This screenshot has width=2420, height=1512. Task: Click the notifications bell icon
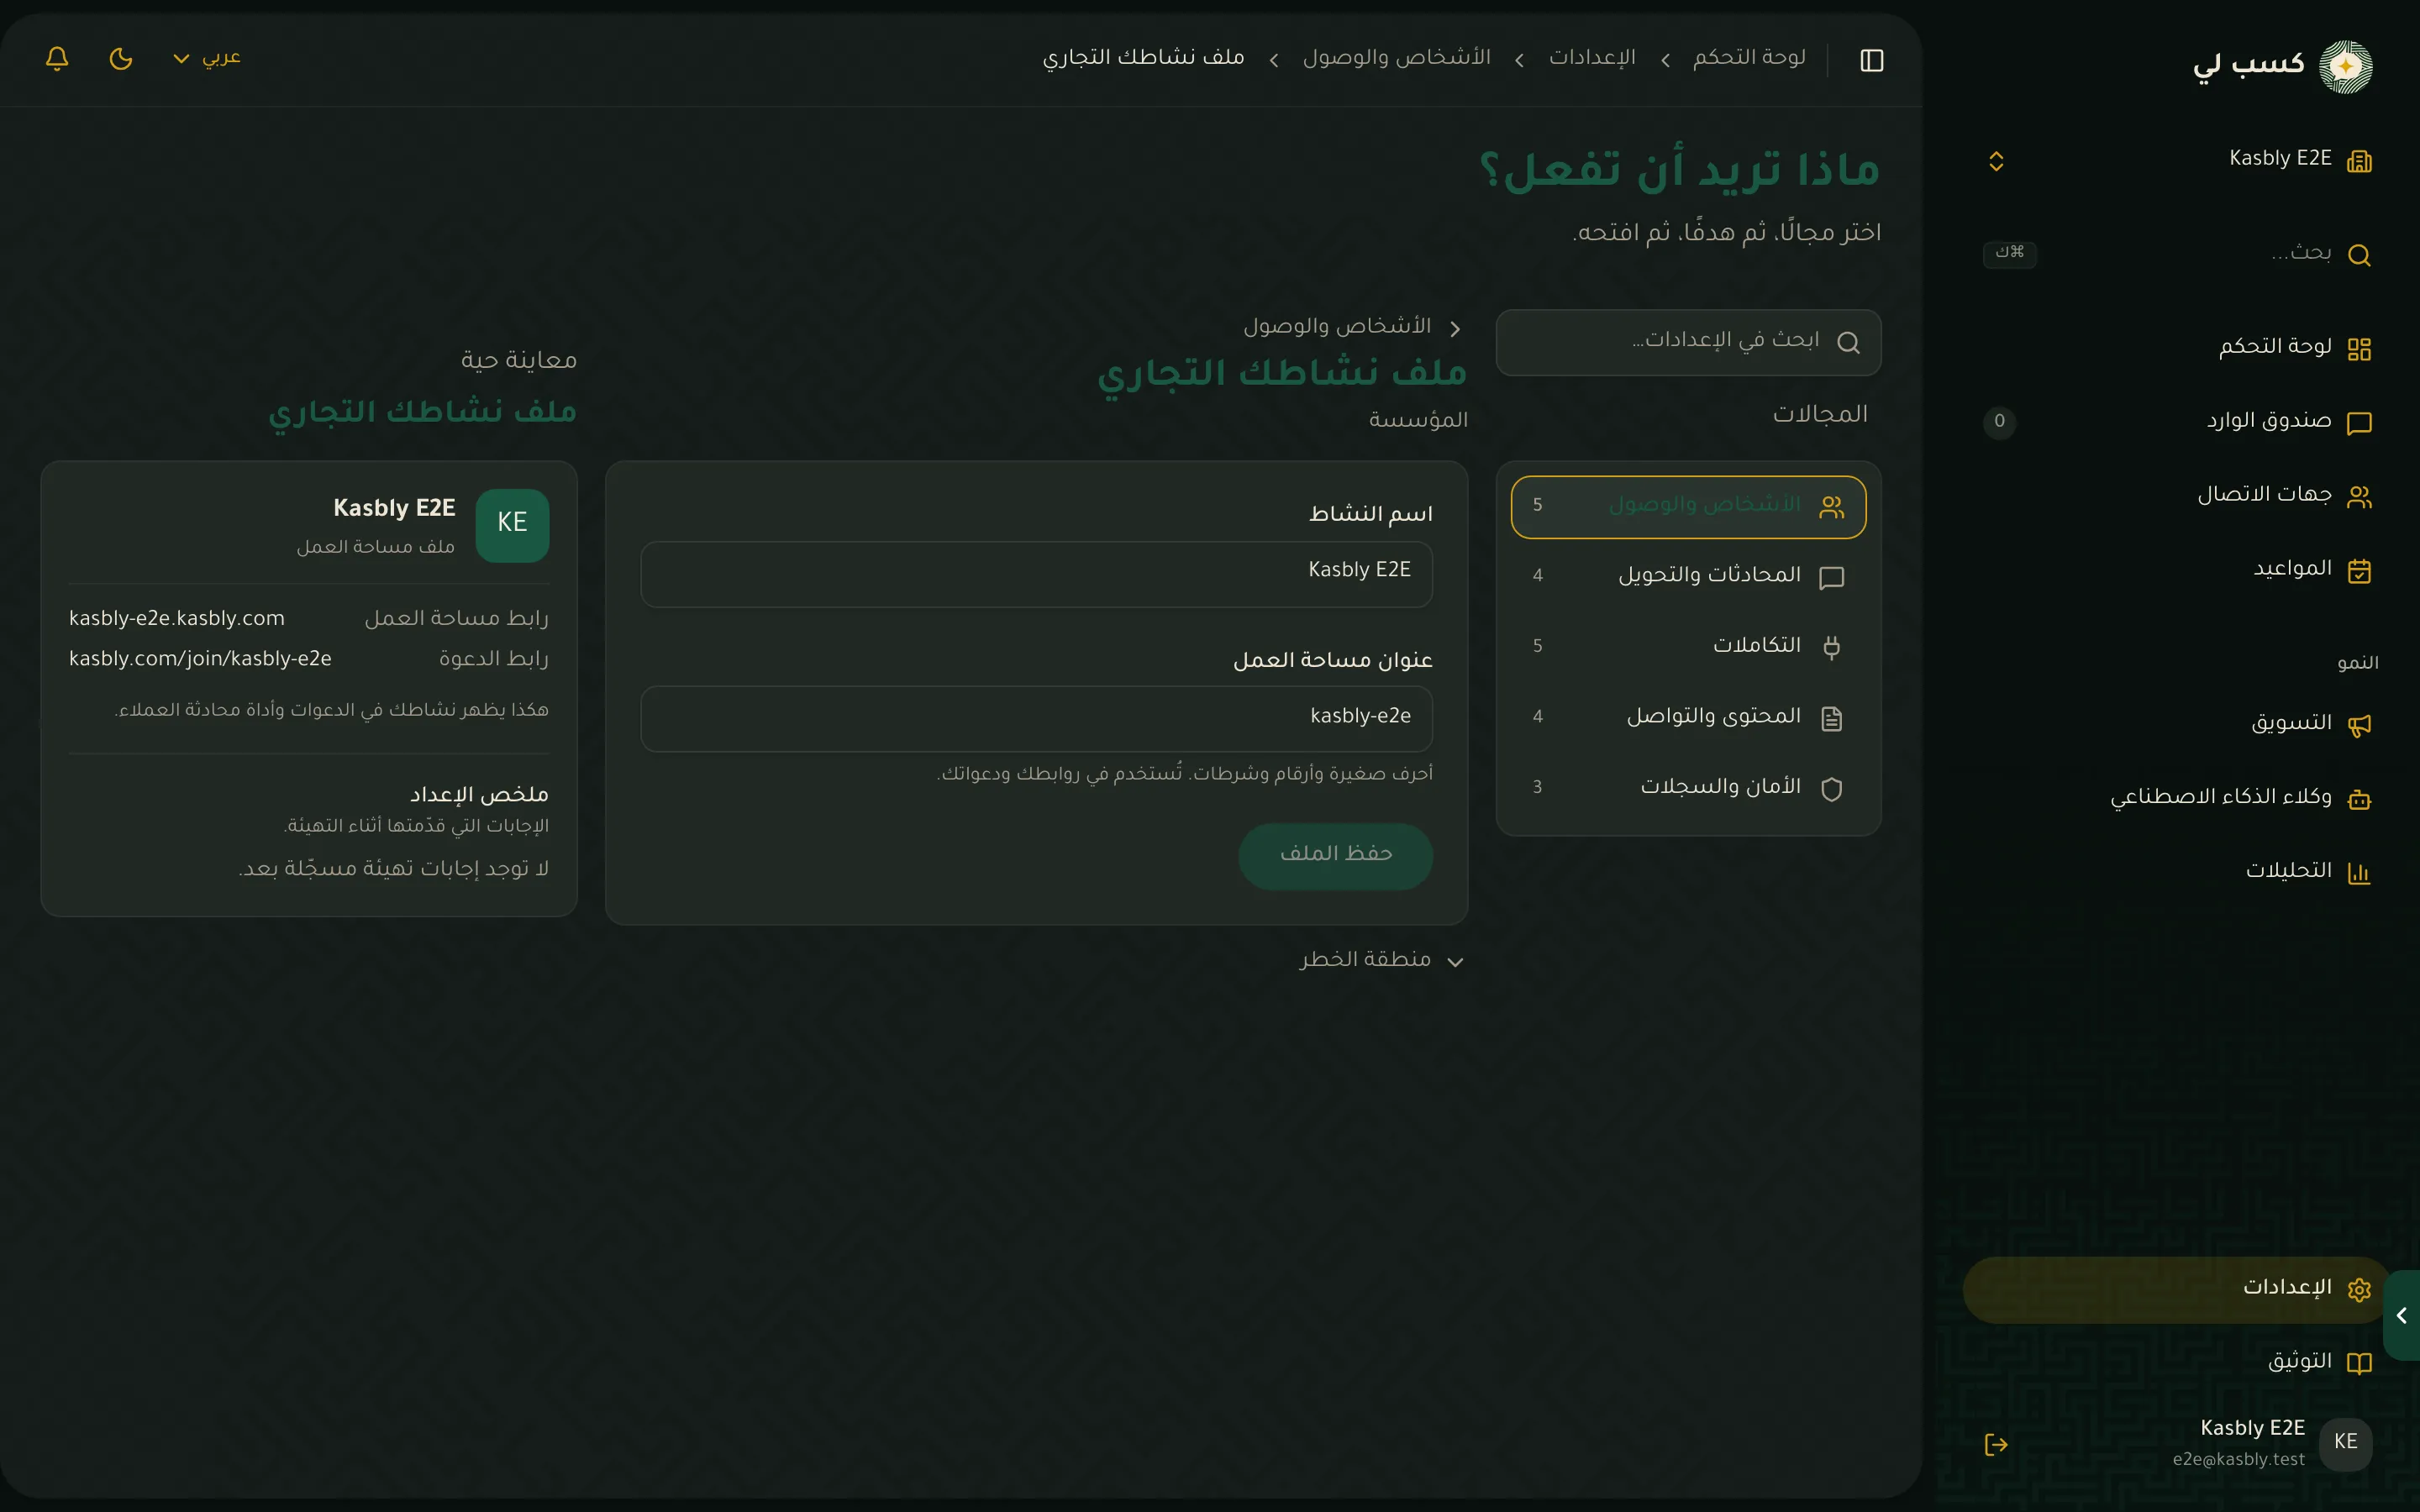point(57,58)
